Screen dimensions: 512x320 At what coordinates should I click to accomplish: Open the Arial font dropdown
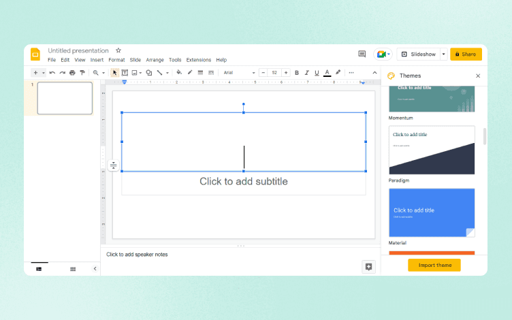coord(239,72)
